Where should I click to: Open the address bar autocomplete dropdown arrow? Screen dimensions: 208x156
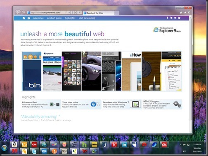(69, 12)
